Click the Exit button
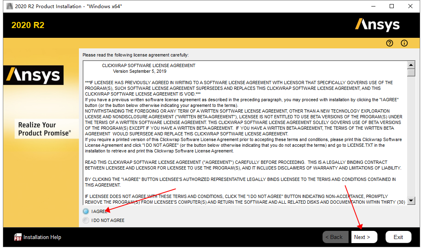The image size is (423, 250). click(398, 237)
